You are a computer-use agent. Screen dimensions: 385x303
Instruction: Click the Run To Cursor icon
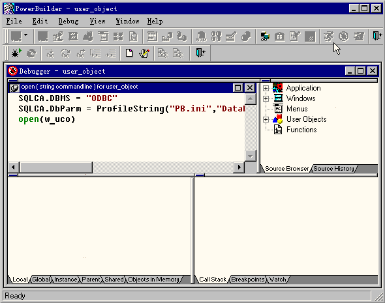tap(95, 53)
